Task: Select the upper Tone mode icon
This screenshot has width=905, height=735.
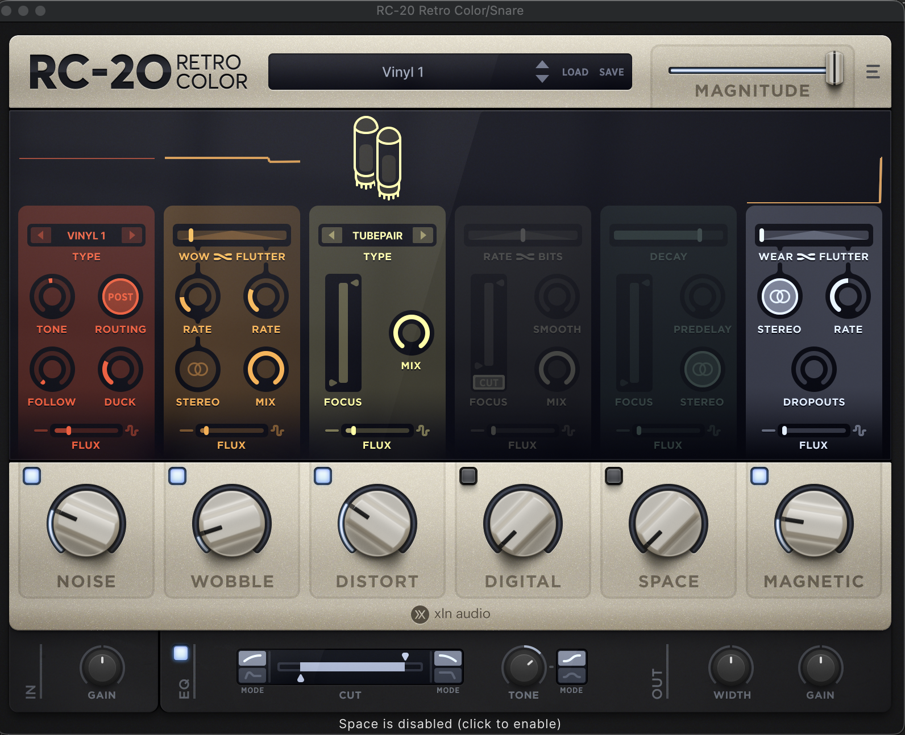Action: [572, 659]
